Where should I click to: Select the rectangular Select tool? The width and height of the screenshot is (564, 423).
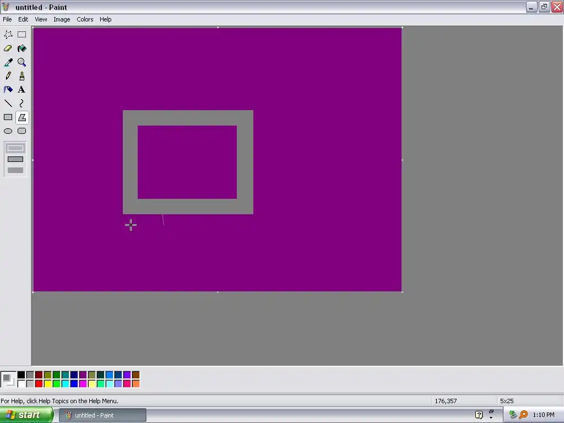tap(22, 35)
